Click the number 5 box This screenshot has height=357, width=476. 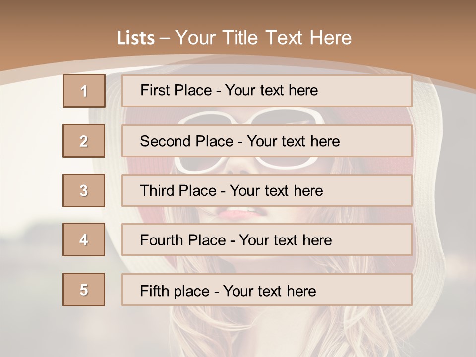point(84,290)
